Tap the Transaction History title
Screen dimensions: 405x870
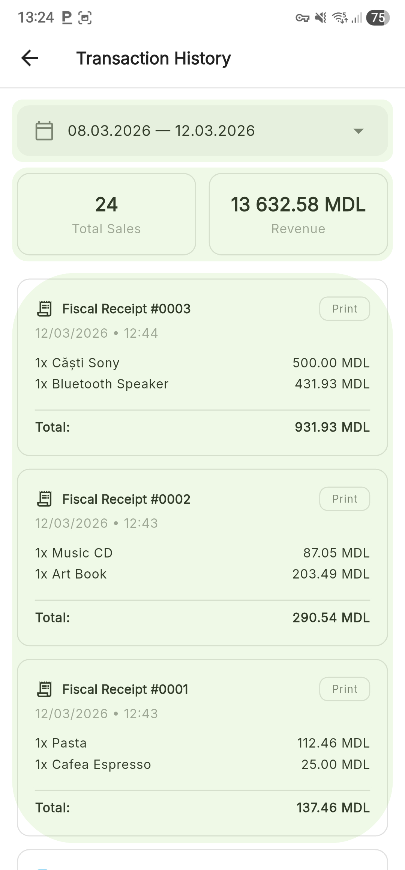pos(153,58)
